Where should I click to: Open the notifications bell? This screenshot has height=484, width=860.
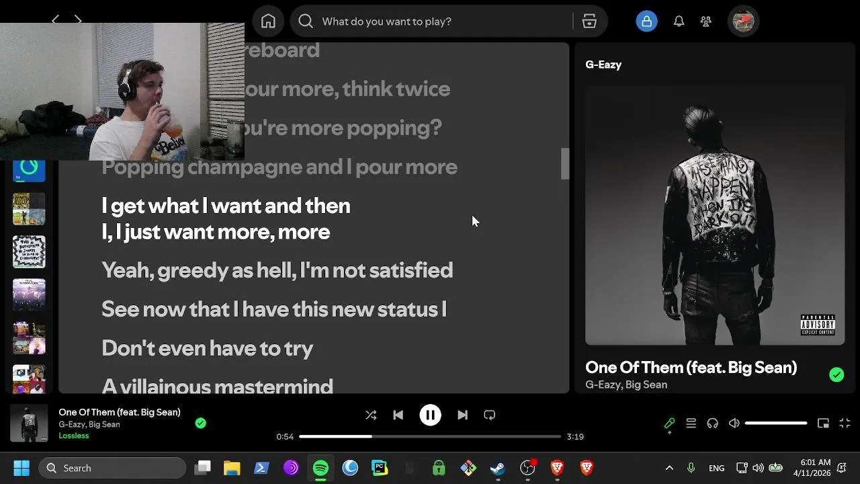tap(679, 22)
